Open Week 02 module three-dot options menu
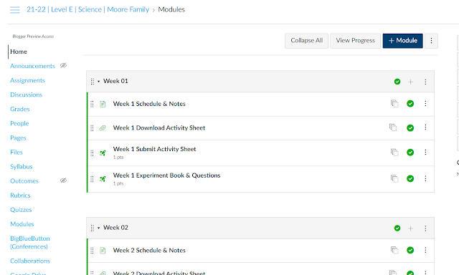This screenshot has width=459, height=275. (x=425, y=228)
